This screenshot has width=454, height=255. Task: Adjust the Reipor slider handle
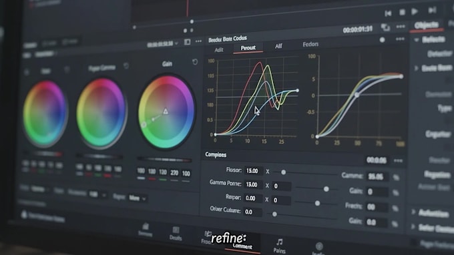(317, 203)
